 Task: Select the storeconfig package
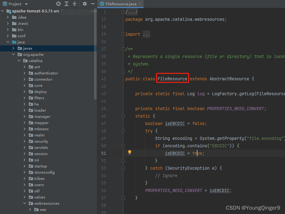tap(44, 172)
